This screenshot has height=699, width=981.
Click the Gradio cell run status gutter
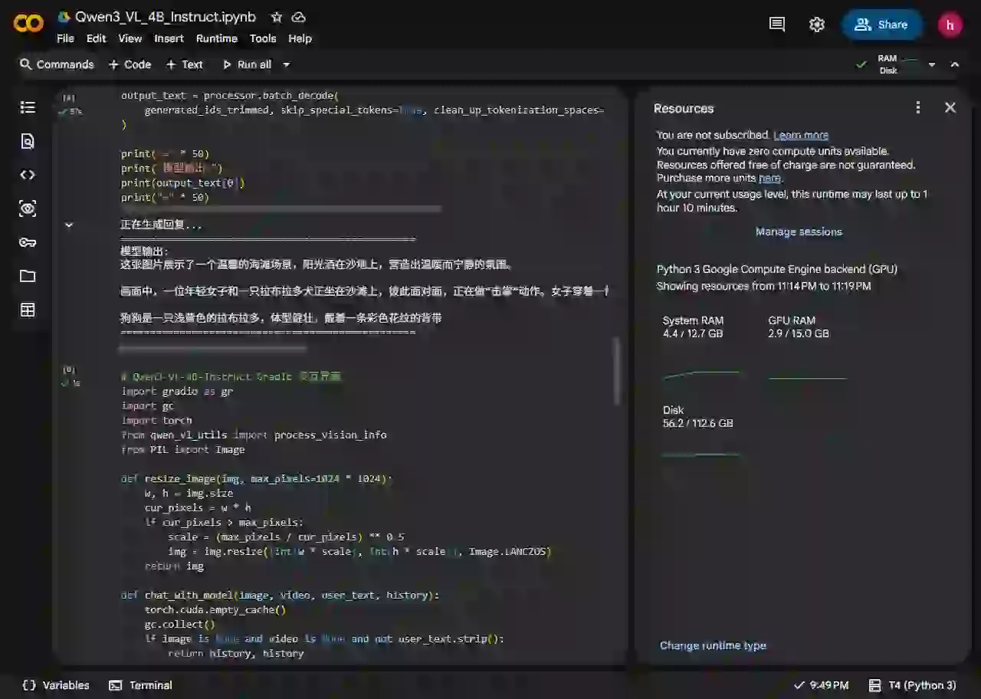(70, 376)
